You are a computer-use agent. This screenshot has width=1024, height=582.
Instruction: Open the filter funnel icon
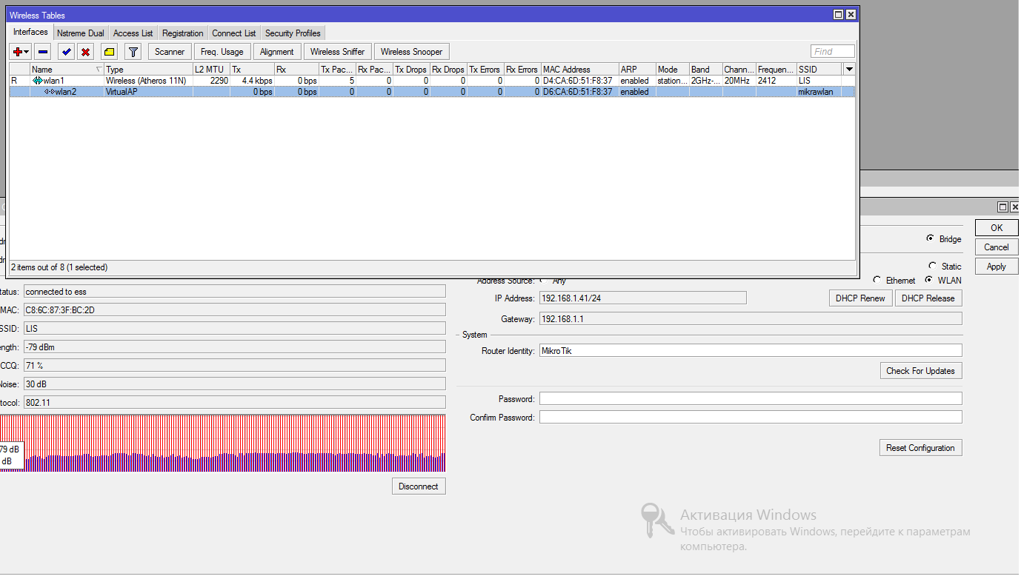[133, 52]
